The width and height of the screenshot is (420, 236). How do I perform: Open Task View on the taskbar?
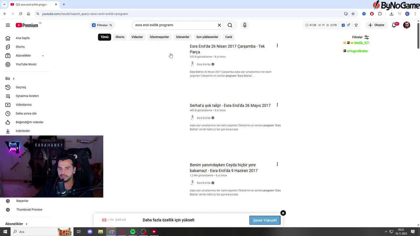coord(79,232)
